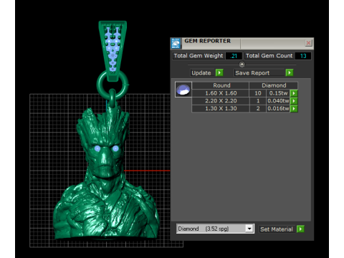Click green arrow for 1.30 X 1.30 row
Image resolution: width=344 pixels, height=258 pixels.
tap(294, 108)
